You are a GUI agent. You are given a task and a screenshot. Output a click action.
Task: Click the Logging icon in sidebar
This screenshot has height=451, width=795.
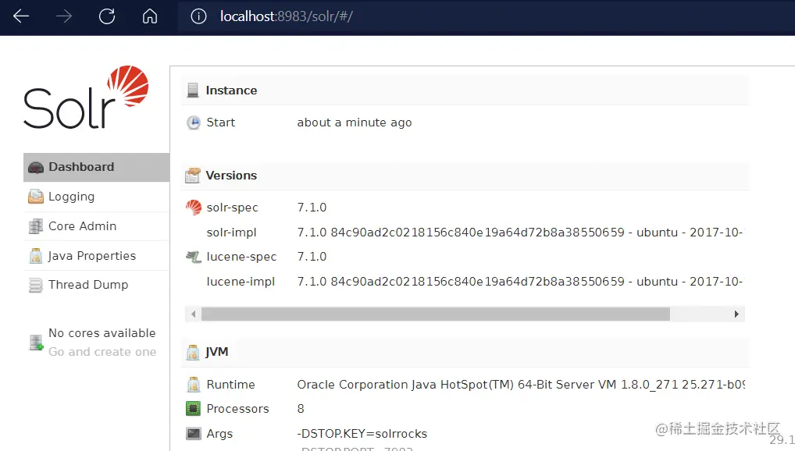(35, 197)
